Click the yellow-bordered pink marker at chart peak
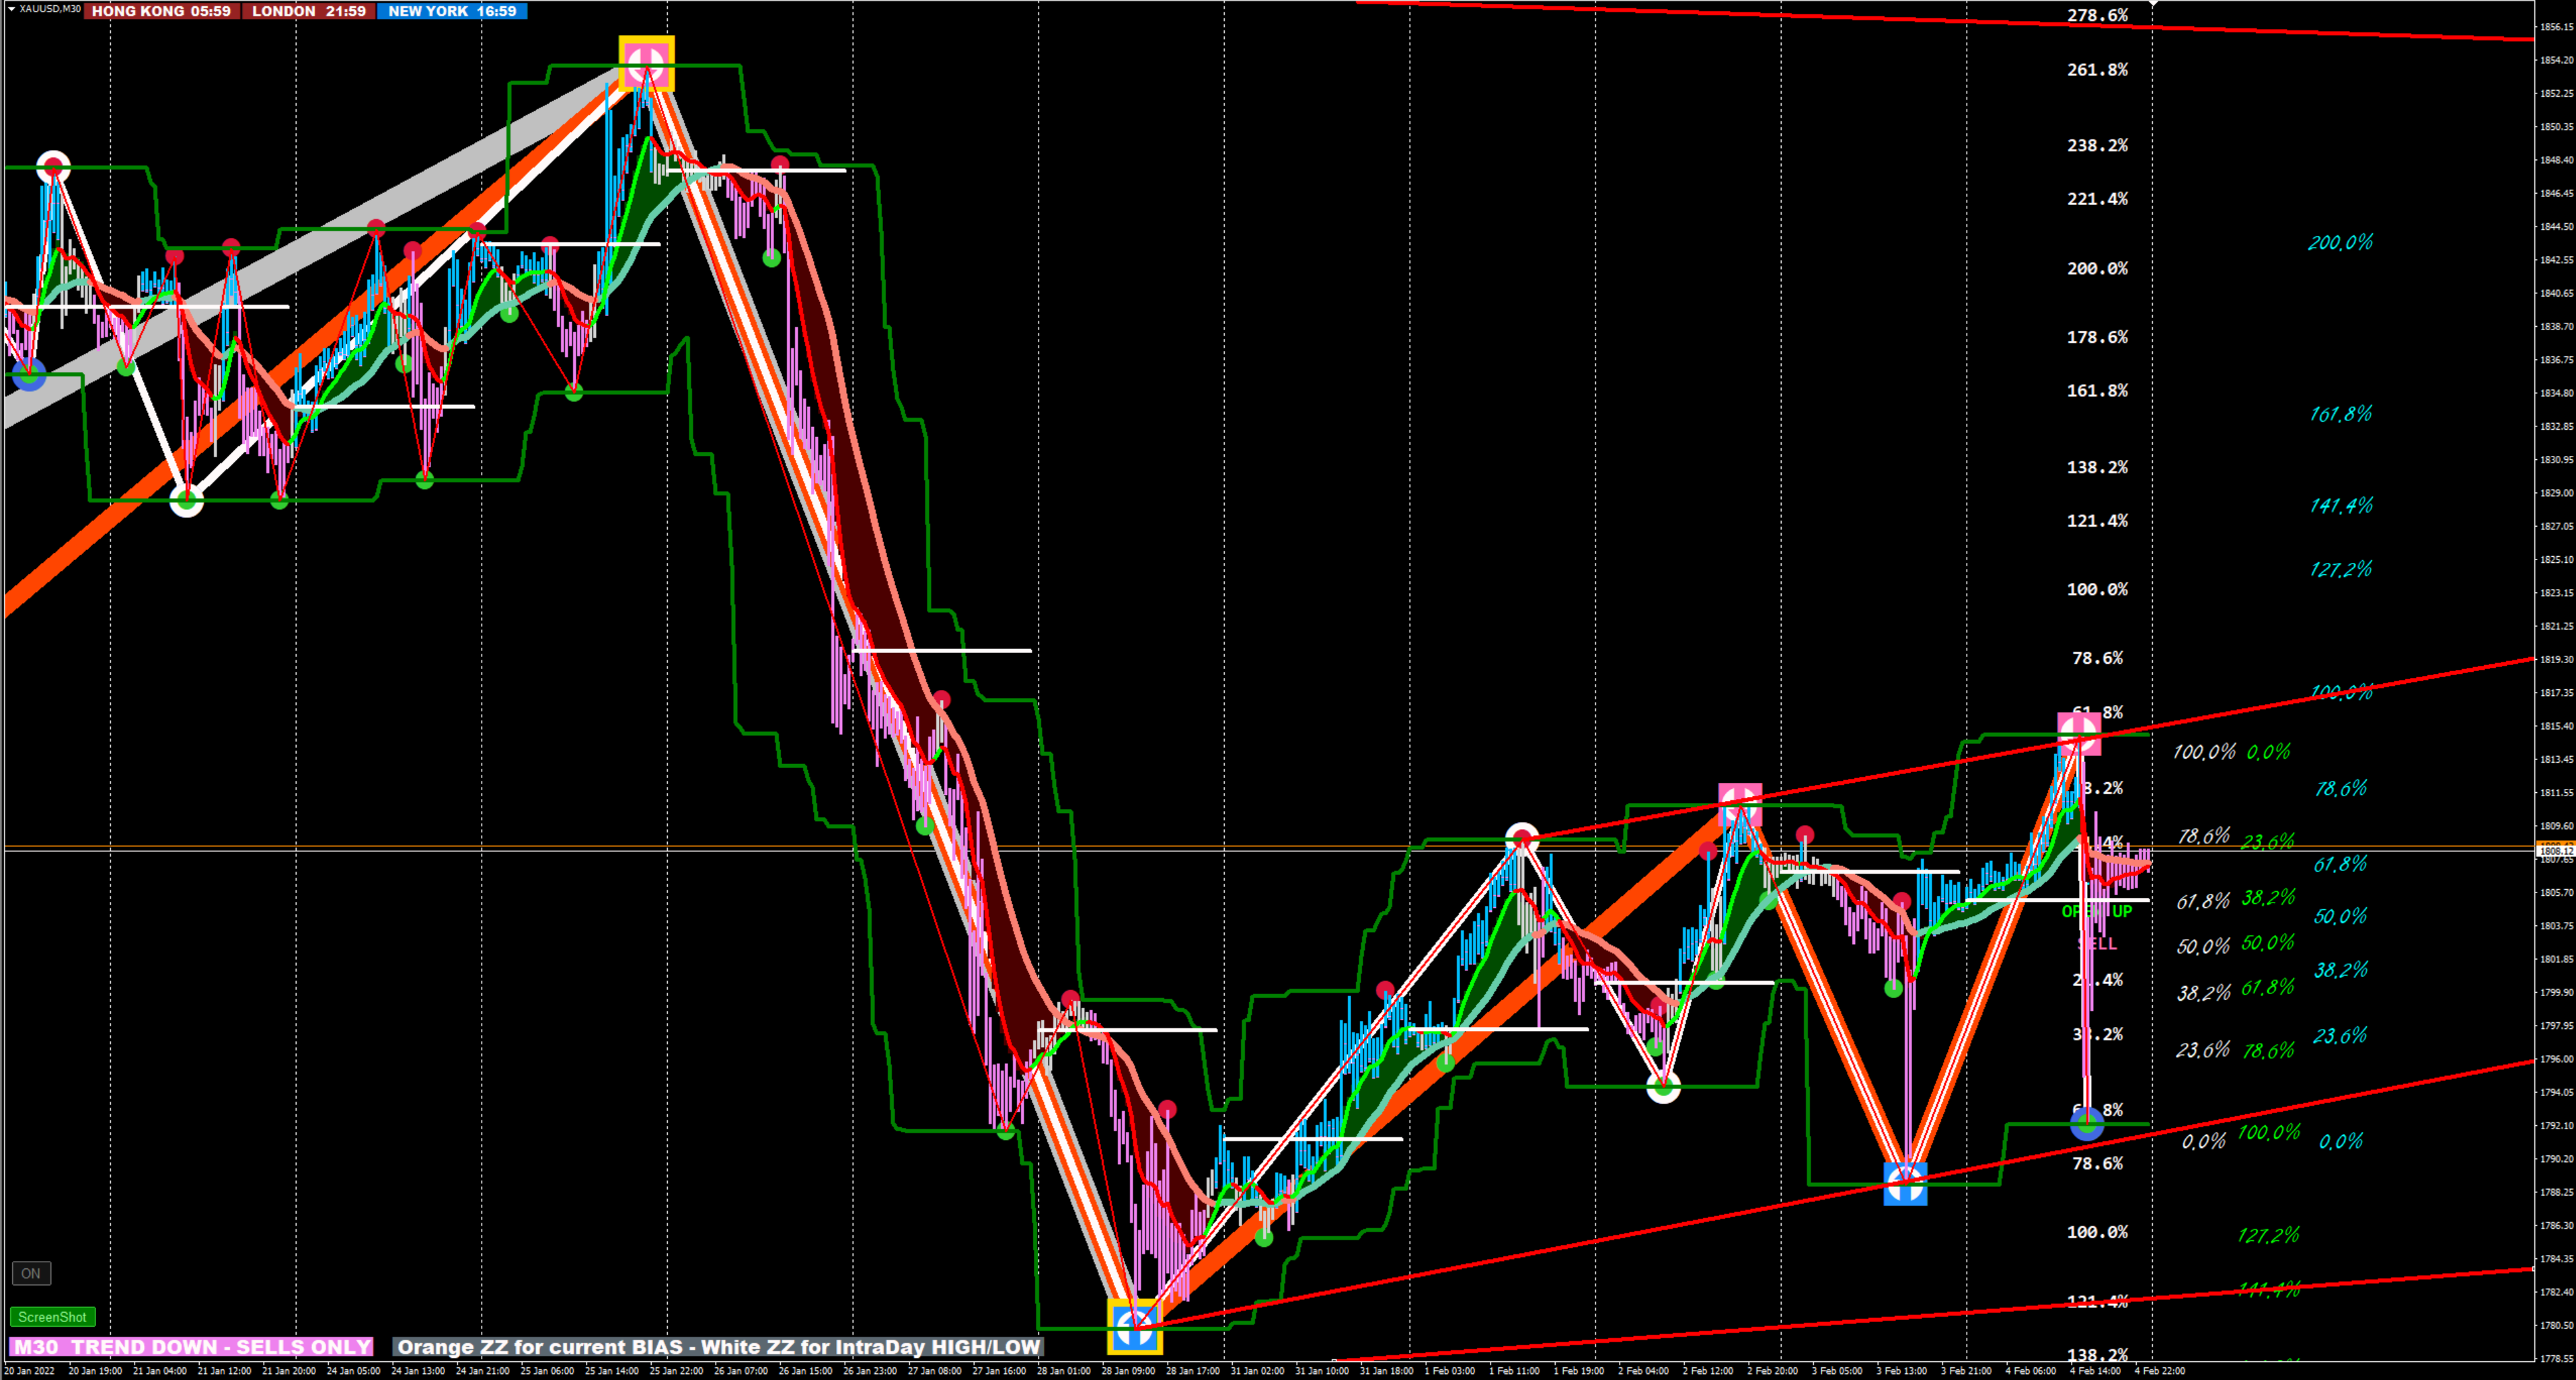The image size is (2576, 1380). [x=646, y=63]
